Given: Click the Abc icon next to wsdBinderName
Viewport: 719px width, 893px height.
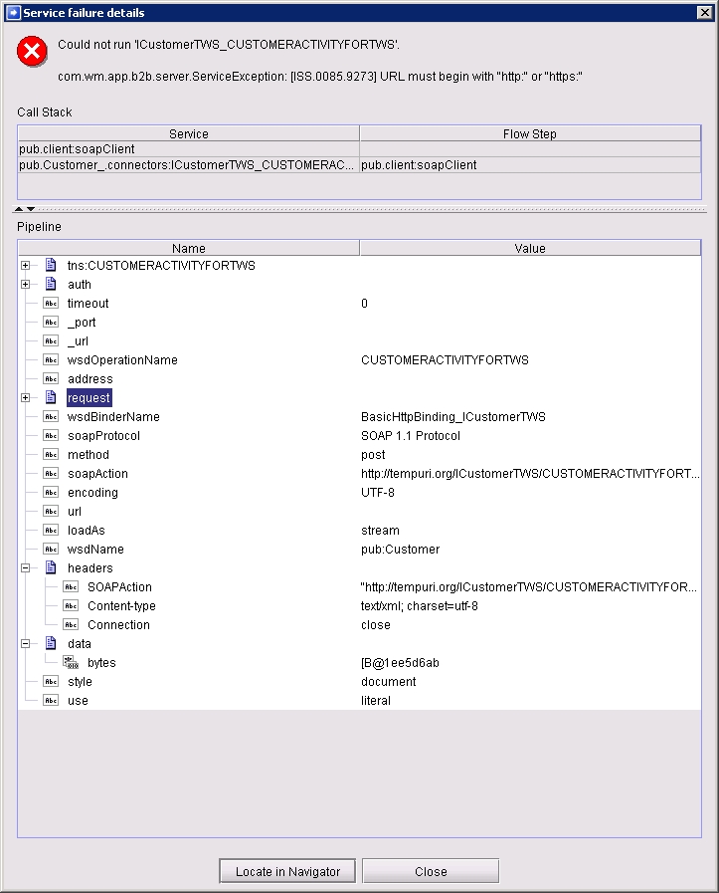Looking at the screenshot, I should coord(51,416).
